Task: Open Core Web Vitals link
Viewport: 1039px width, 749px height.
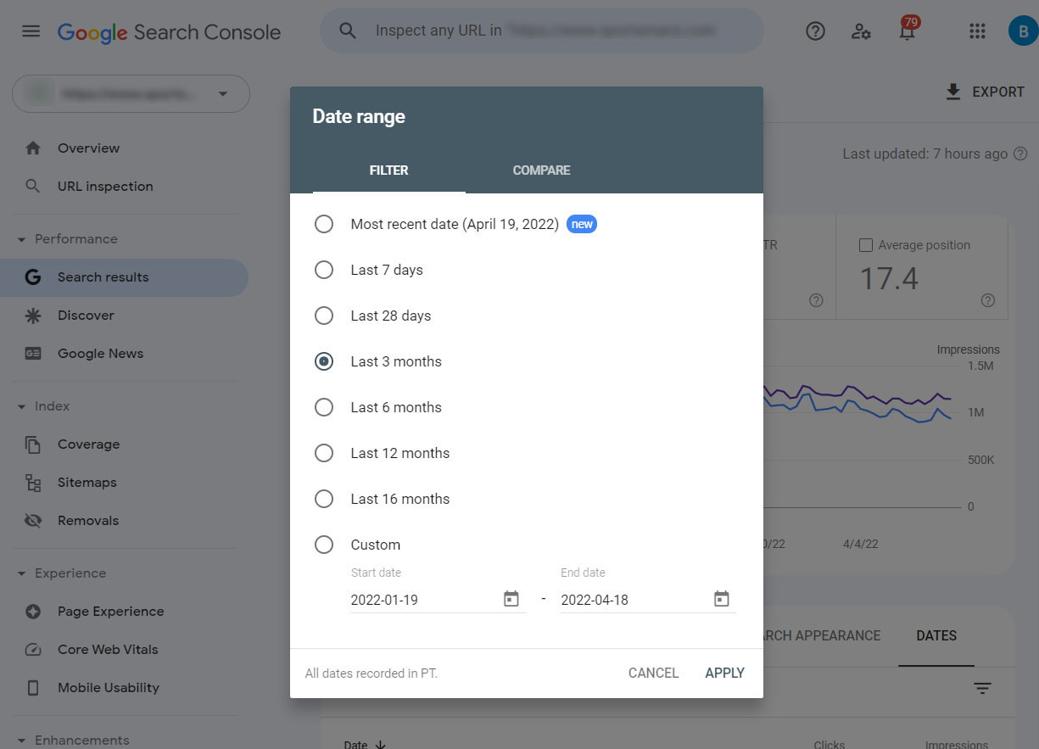Action: pos(108,649)
